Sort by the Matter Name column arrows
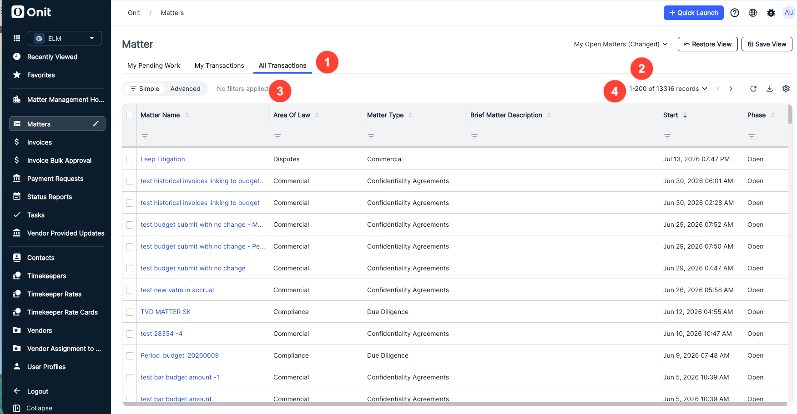This screenshot has height=414, width=797. click(187, 115)
